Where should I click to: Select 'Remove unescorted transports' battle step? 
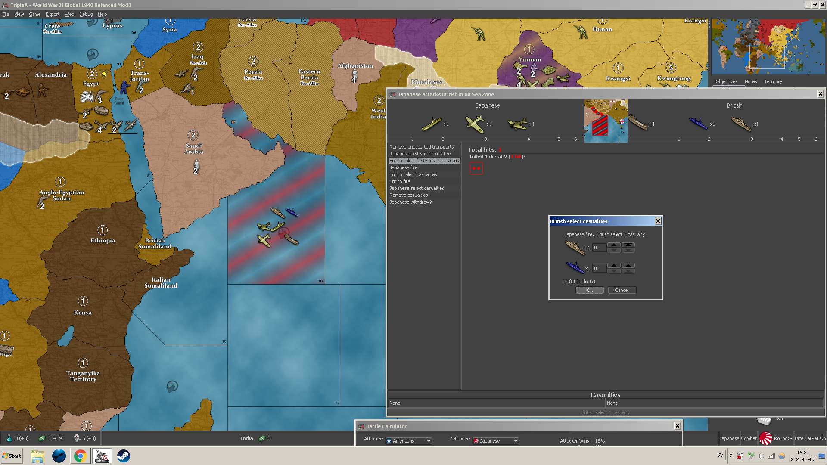tap(424, 147)
